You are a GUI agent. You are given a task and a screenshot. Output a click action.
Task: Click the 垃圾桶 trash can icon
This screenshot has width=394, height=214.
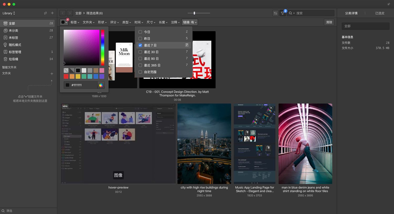[5, 59]
